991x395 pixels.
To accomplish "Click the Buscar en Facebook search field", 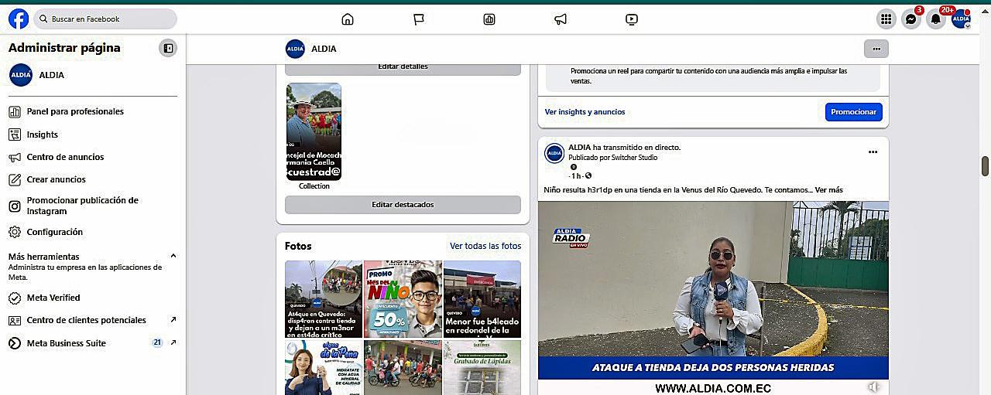I will (x=105, y=19).
